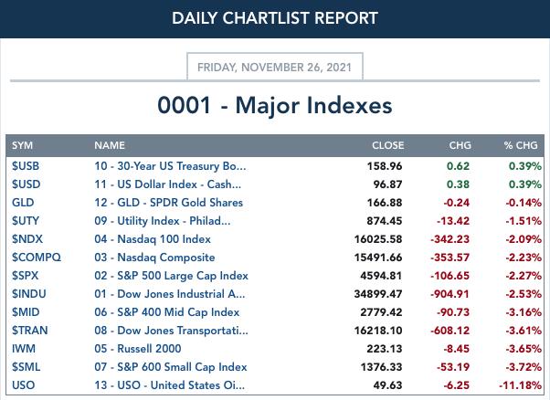
Task: Select the $UTY ticker symbol
Action: pyautogui.click(x=26, y=221)
